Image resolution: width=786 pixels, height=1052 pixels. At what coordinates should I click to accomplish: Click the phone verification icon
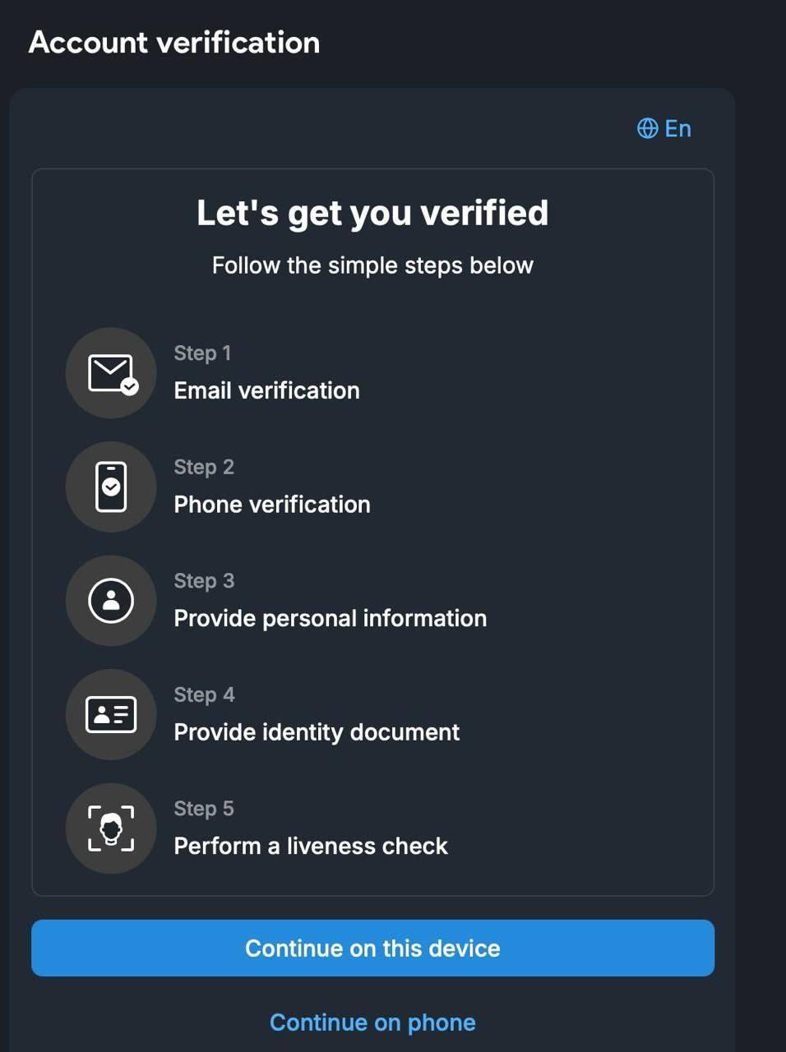(111, 487)
